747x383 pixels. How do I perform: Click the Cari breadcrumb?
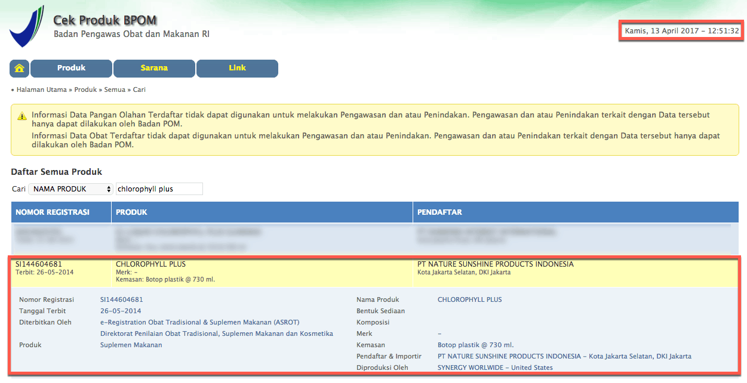(139, 89)
